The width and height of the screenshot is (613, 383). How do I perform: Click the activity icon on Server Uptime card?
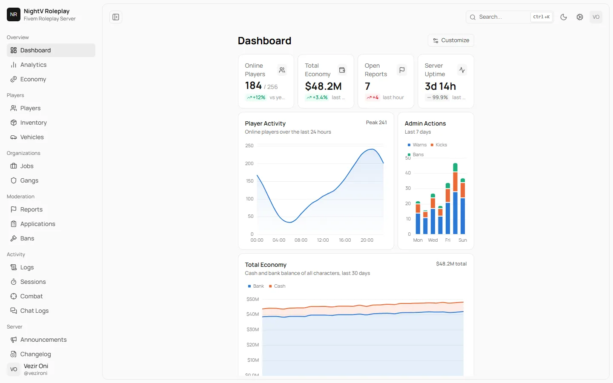pos(462,70)
